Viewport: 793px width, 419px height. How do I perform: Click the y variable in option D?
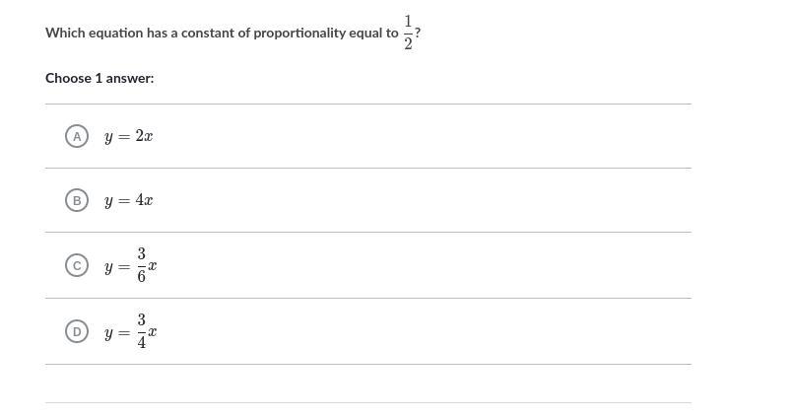(108, 334)
